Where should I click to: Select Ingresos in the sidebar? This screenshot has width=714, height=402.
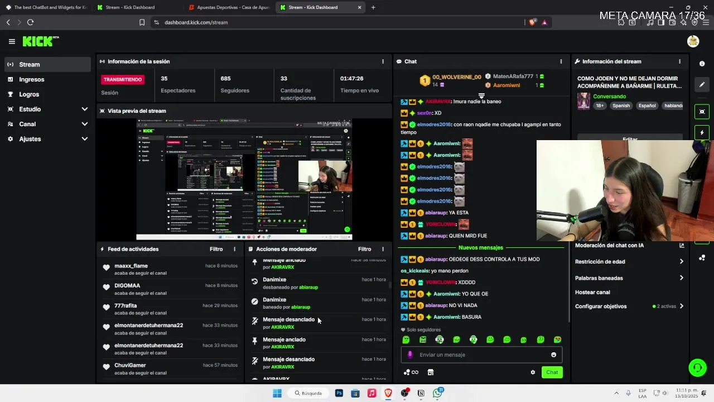[x=47, y=79]
